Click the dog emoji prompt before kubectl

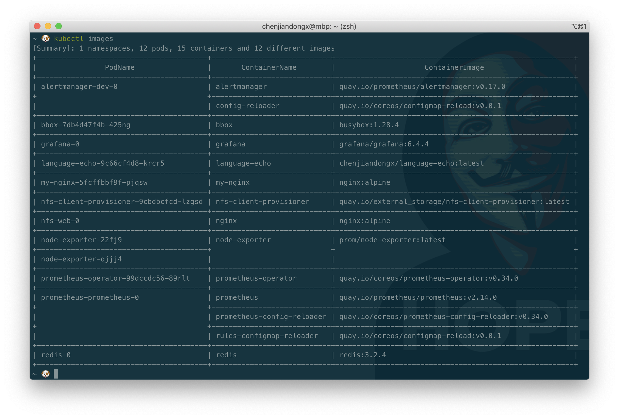point(46,39)
